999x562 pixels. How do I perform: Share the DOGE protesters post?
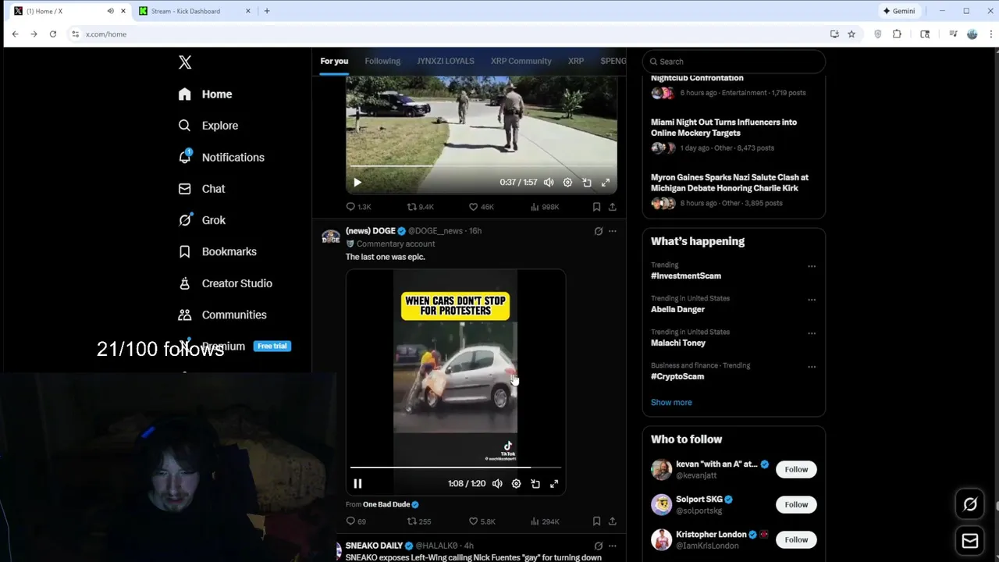613,521
